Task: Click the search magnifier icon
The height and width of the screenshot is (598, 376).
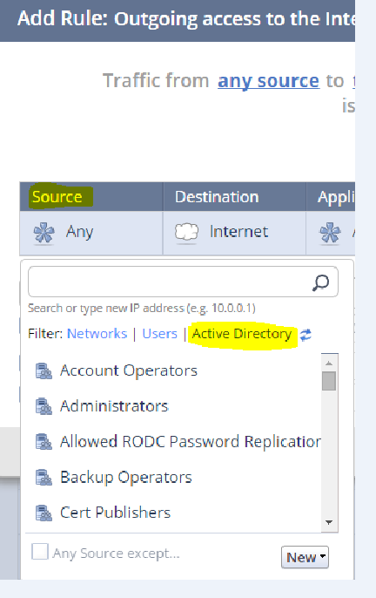Action: (x=320, y=282)
